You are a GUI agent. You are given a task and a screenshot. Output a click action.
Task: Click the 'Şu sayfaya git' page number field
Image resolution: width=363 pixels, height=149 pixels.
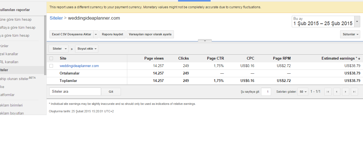(x=266, y=92)
